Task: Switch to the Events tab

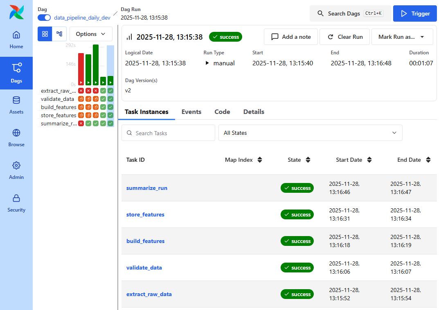Action: click(x=191, y=112)
